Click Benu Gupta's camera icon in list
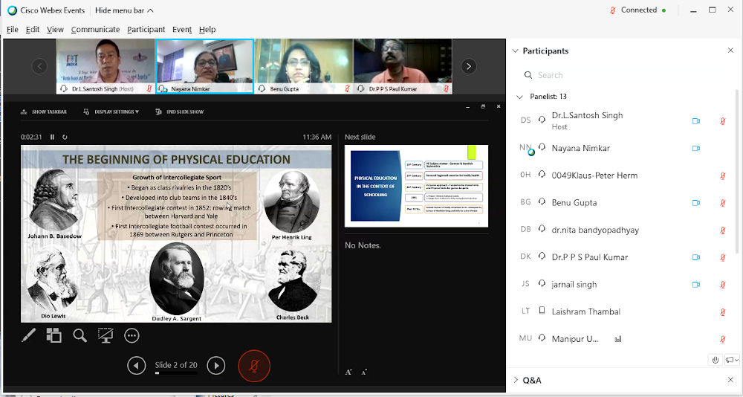The image size is (743, 397). pos(696,203)
